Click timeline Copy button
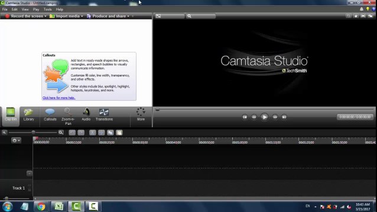This screenshot has height=212, width=377. [110, 132]
